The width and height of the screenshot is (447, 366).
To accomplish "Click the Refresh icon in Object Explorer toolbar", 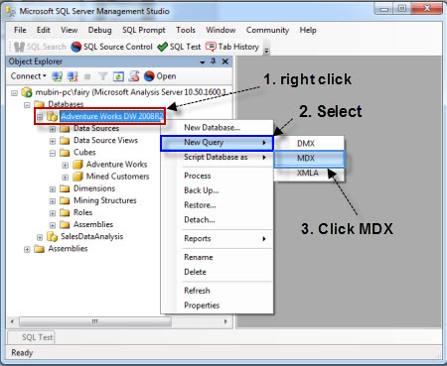I will (118, 76).
